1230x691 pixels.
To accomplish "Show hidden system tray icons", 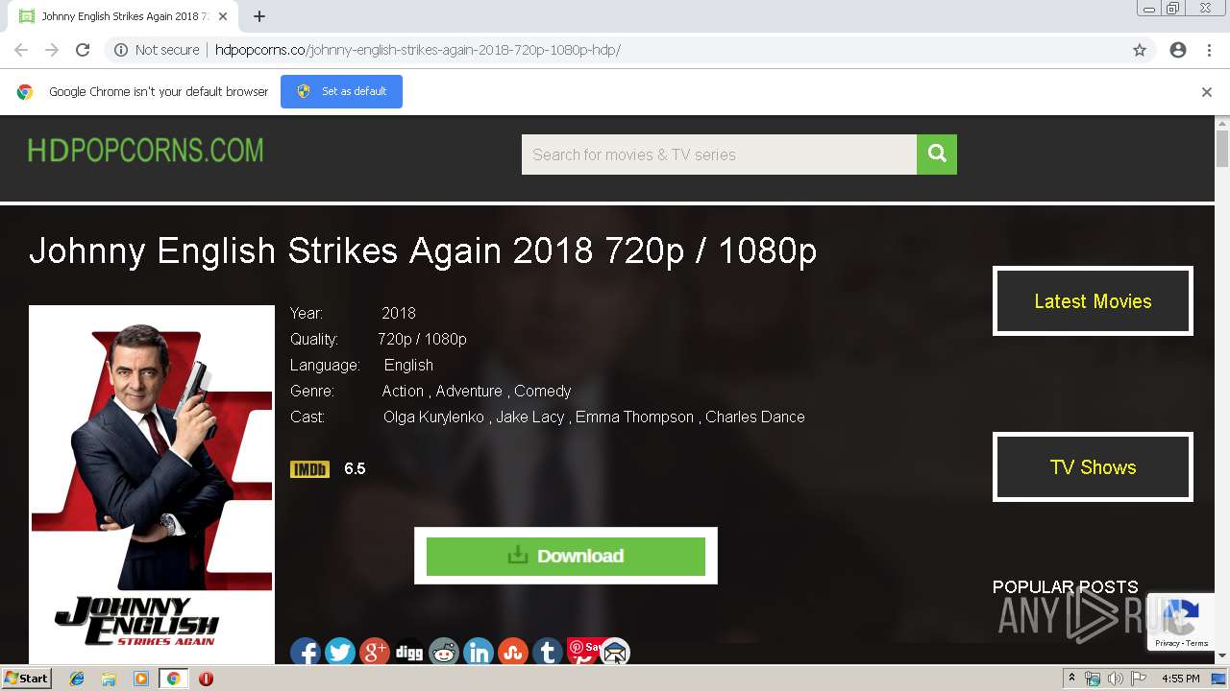I will (x=1071, y=679).
